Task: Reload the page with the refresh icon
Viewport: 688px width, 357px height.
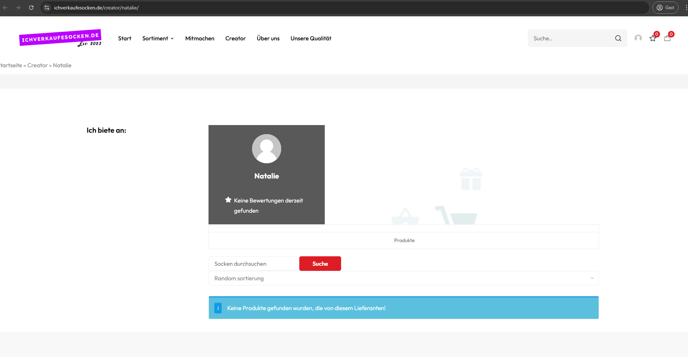Action: (31, 8)
